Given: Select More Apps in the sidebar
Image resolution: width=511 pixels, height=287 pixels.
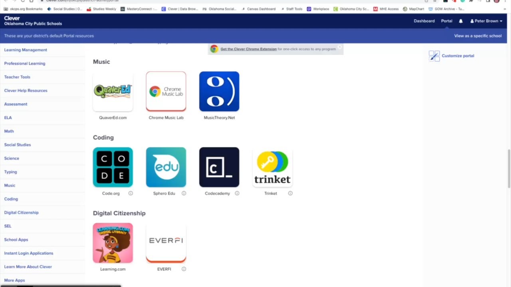Looking at the screenshot, I should [x=14, y=280].
